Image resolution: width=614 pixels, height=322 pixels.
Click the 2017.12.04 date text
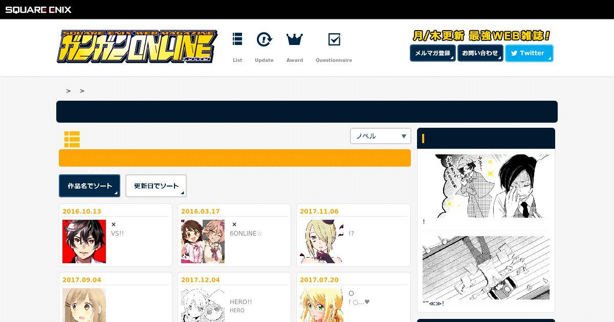click(201, 280)
